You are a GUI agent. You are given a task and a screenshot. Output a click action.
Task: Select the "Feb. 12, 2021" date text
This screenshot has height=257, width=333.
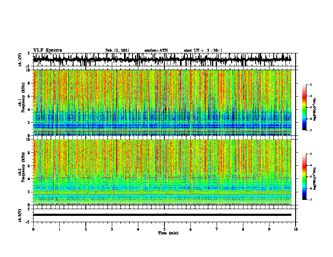[x=117, y=50]
